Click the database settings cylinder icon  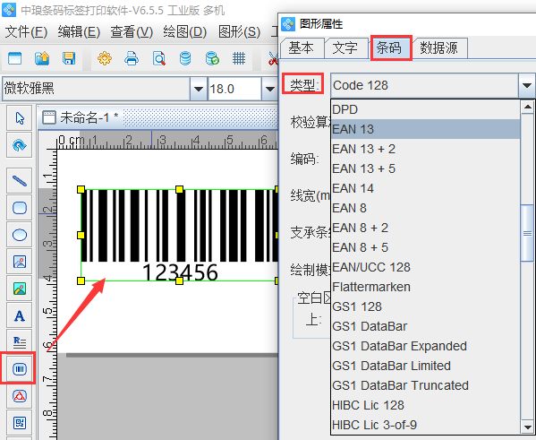click(185, 58)
